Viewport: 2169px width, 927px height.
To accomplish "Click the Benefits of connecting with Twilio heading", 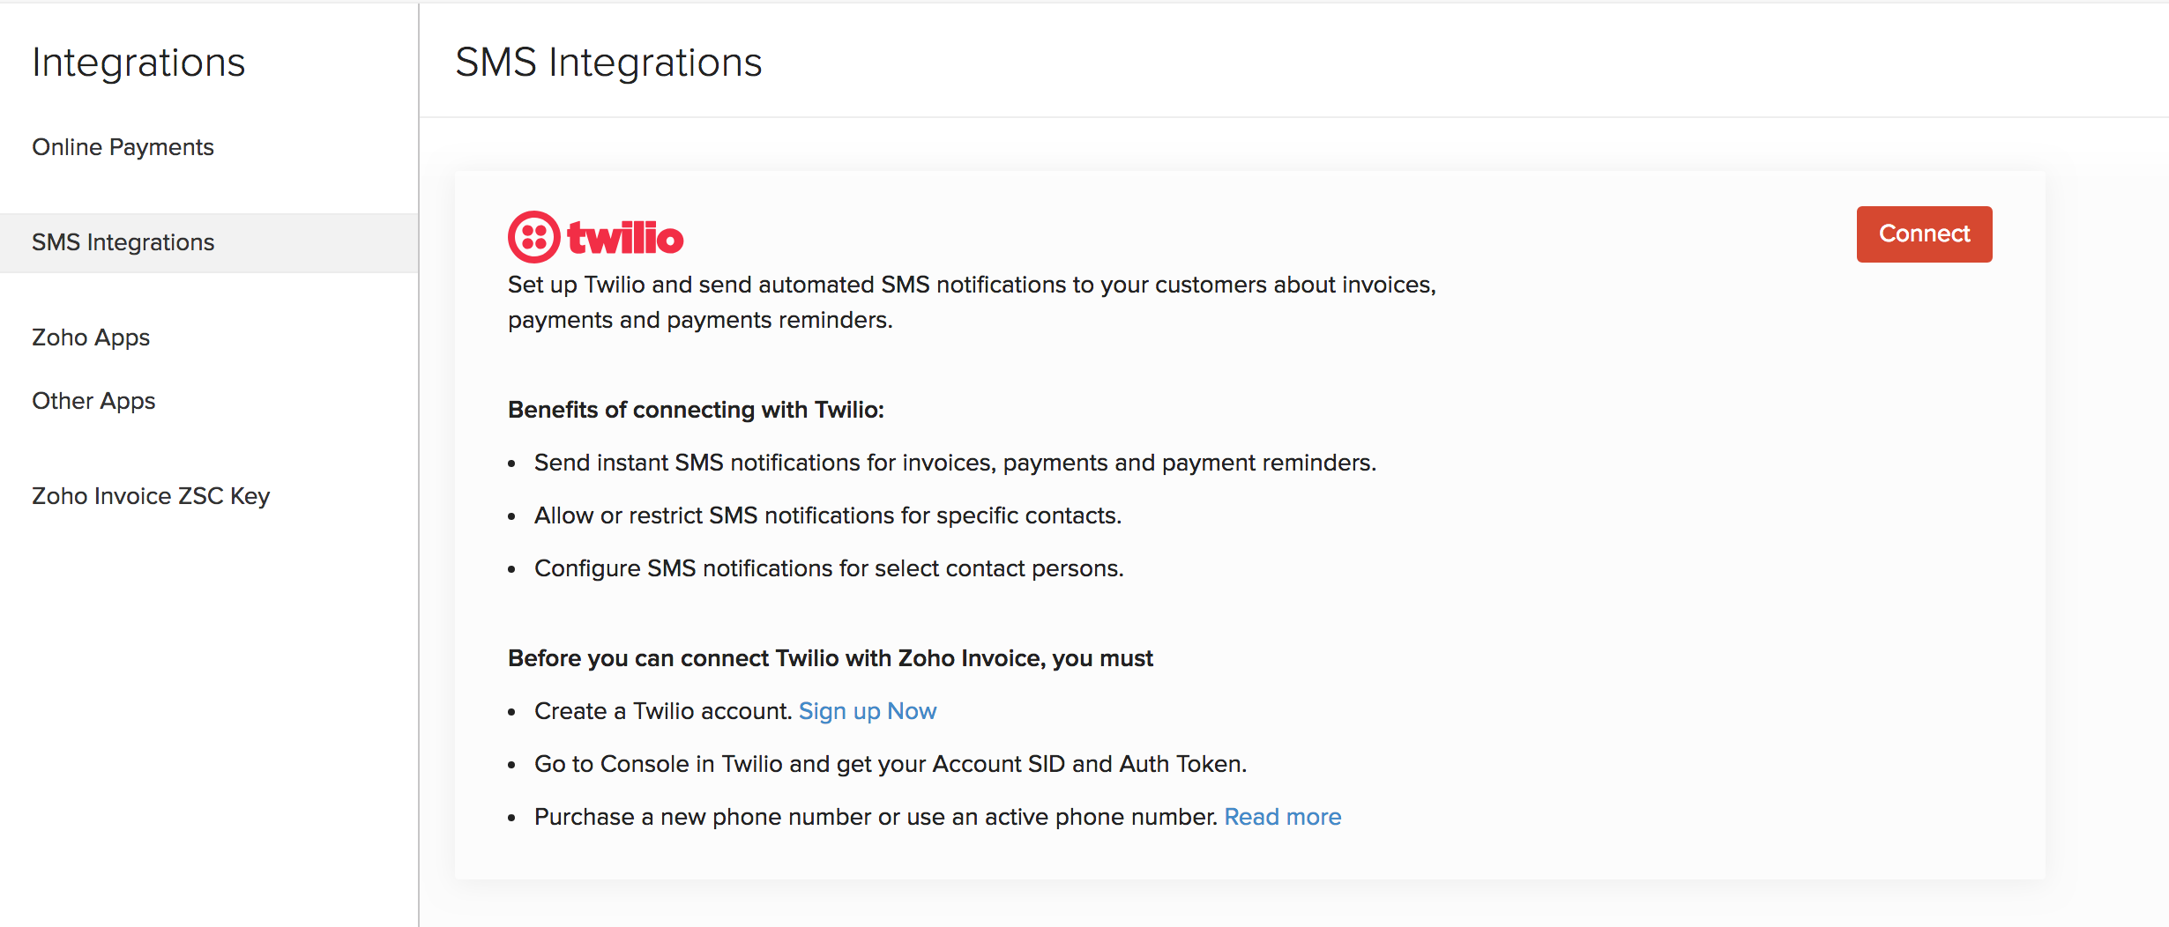I will pos(696,410).
